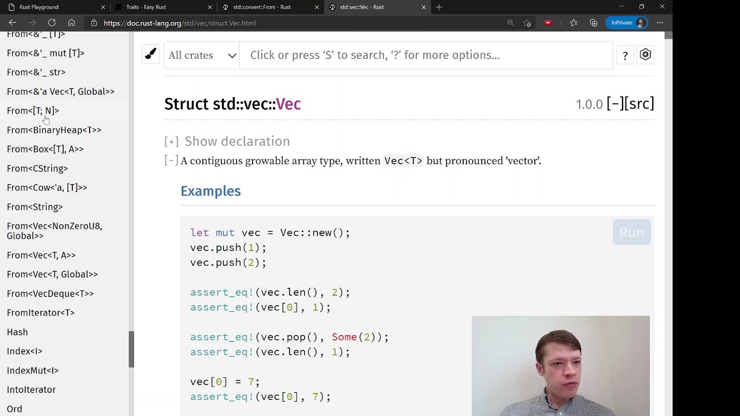Image resolution: width=740 pixels, height=416 pixels.
Task: Open the Favorites list icon
Action: (573, 23)
